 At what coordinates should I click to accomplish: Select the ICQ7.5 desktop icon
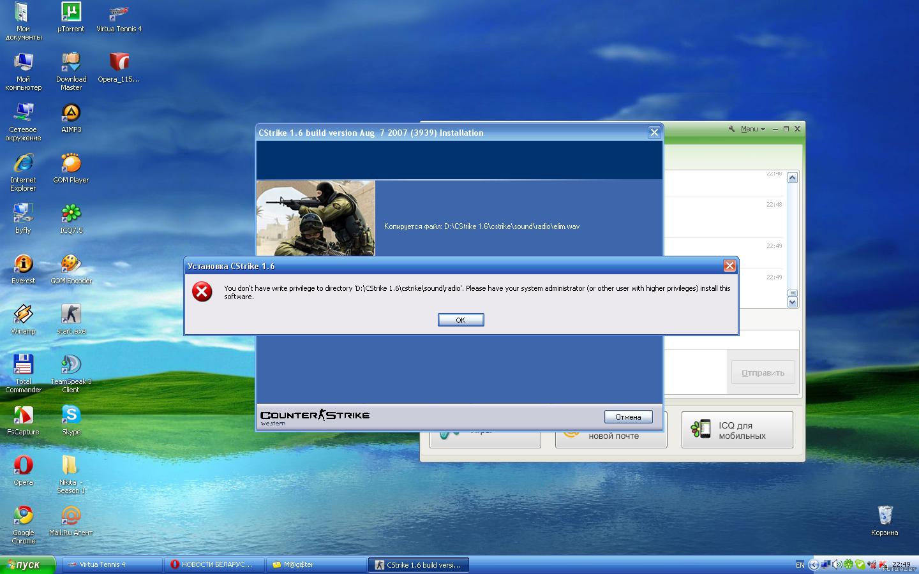click(x=71, y=219)
